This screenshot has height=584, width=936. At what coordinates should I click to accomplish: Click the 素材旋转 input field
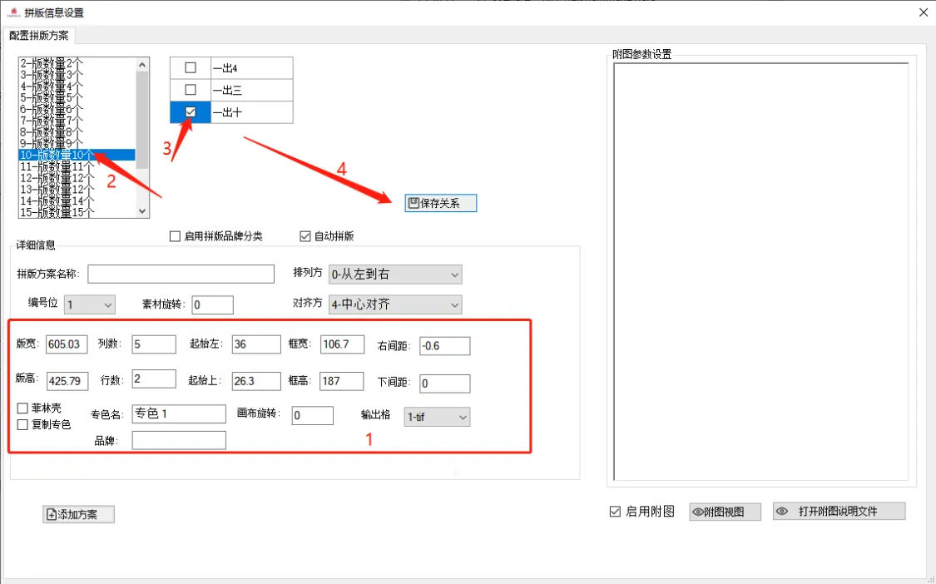pyautogui.click(x=212, y=304)
